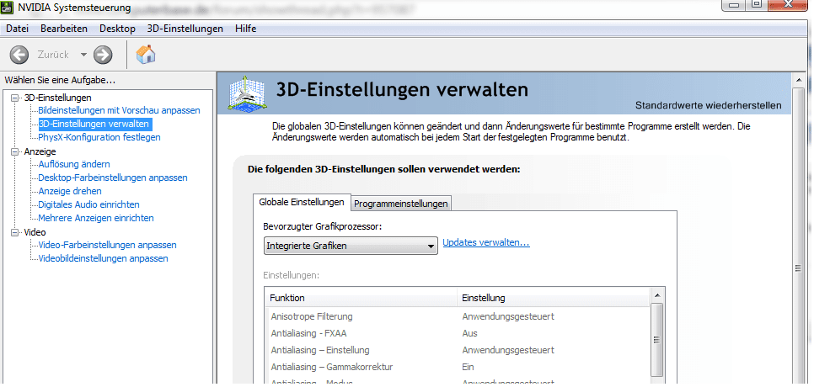This screenshot has width=814, height=387.
Task: Open PhysX-Konfiguration festlegen
Action: coord(99,137)
